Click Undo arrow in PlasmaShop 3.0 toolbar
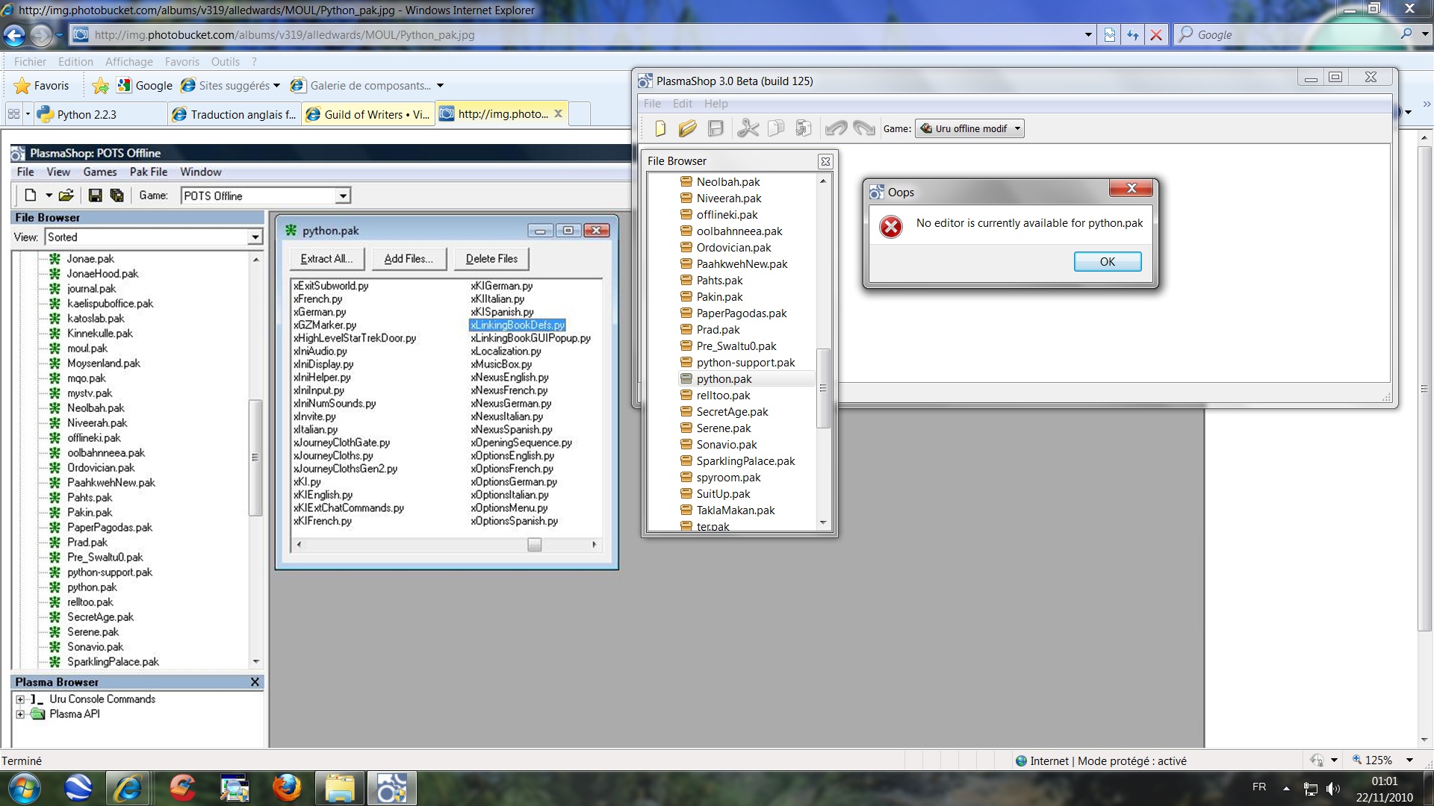 pos(836,128)
